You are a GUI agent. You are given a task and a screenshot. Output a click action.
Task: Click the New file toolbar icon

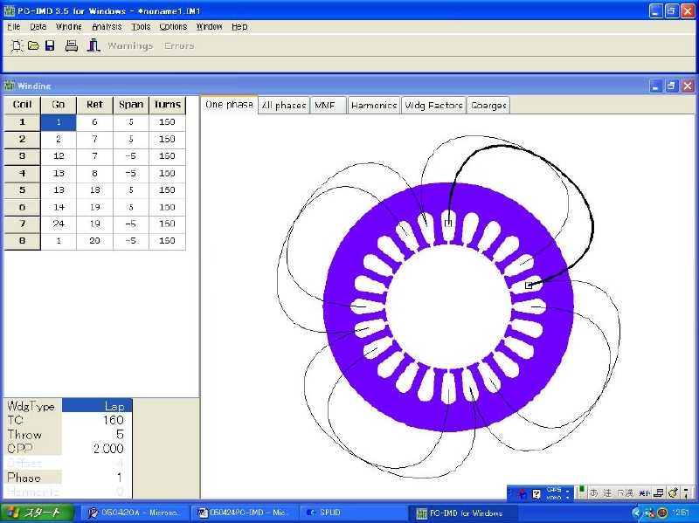tap(17, 45)
